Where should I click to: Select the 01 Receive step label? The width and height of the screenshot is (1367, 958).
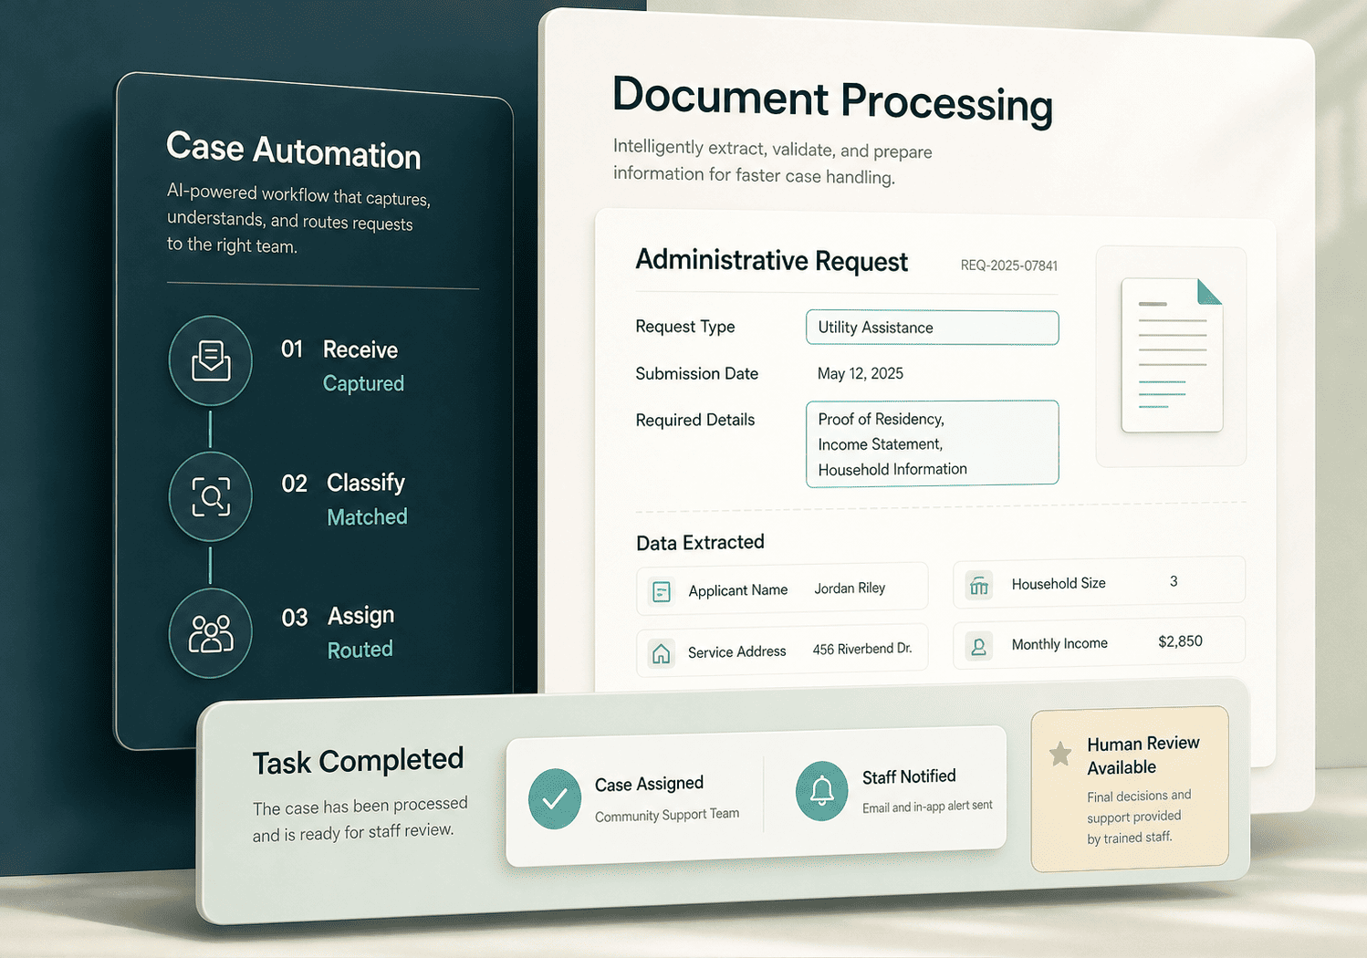[x=339, y=349]
